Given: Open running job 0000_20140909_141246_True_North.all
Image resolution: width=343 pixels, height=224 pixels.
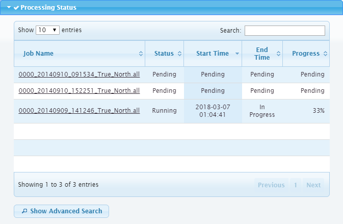Looking at the screenshot, I should point(79,111).
